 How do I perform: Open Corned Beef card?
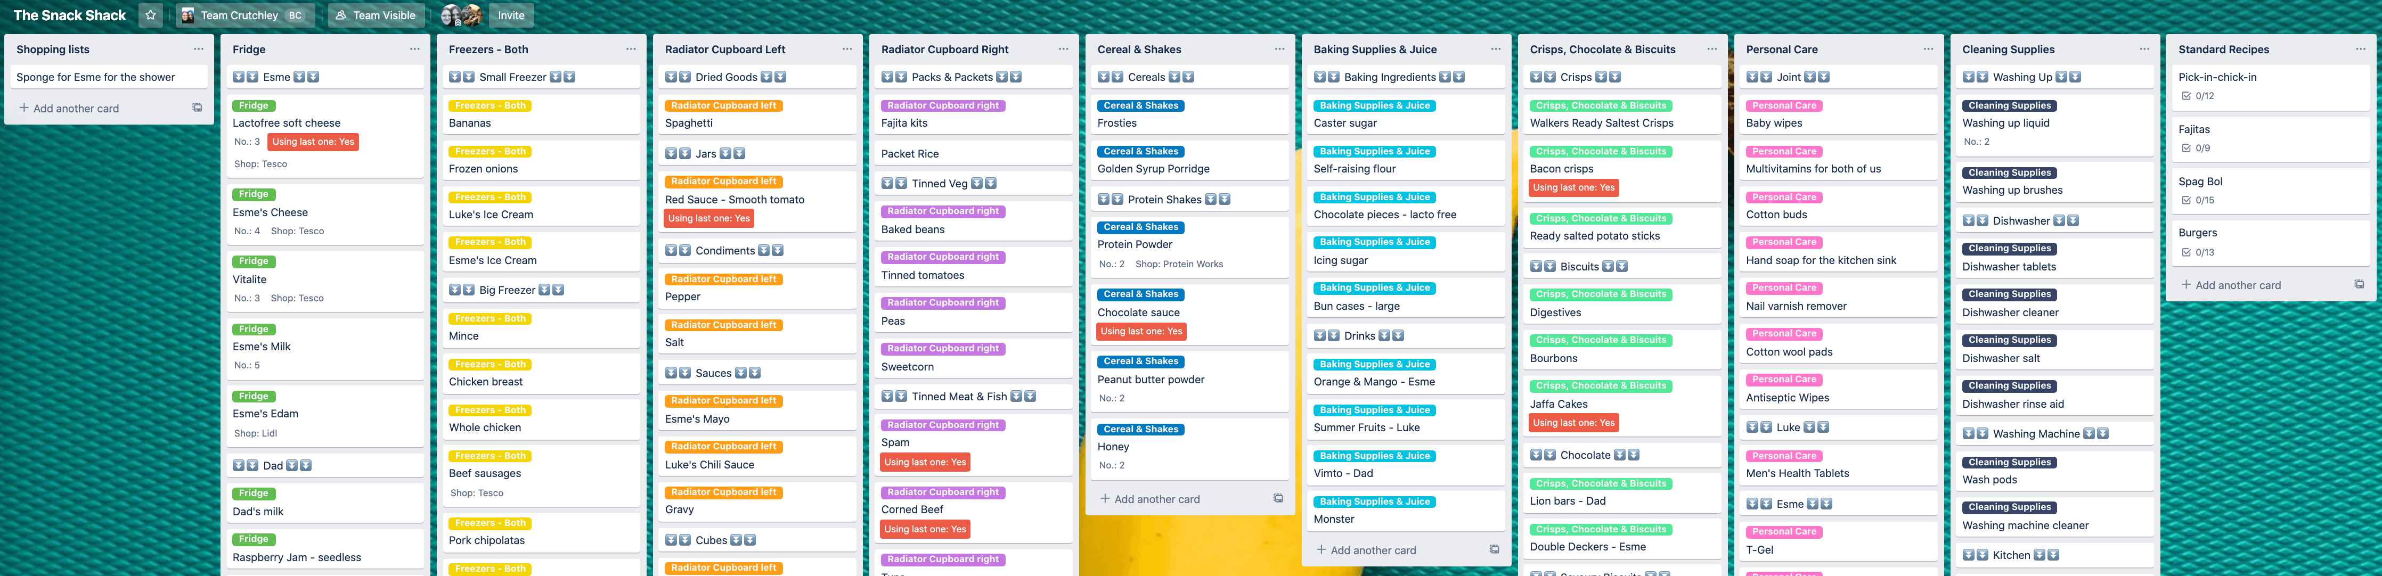(975, 512)
